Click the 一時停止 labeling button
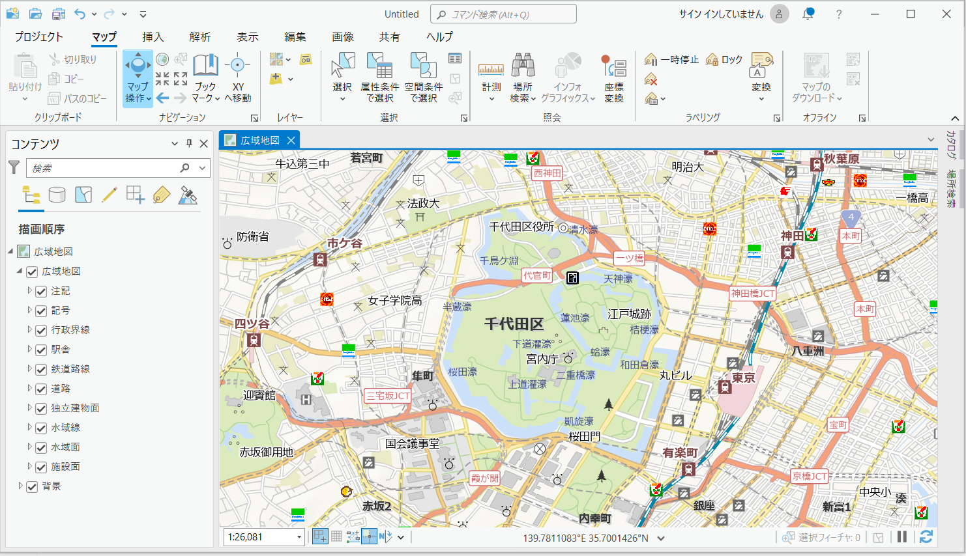The width and height of the screenshot is (966, 556). tap(671, 59)
